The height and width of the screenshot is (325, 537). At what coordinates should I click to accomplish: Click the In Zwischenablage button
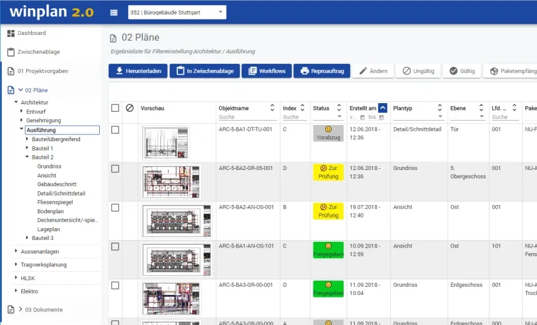tap(205, 71)
